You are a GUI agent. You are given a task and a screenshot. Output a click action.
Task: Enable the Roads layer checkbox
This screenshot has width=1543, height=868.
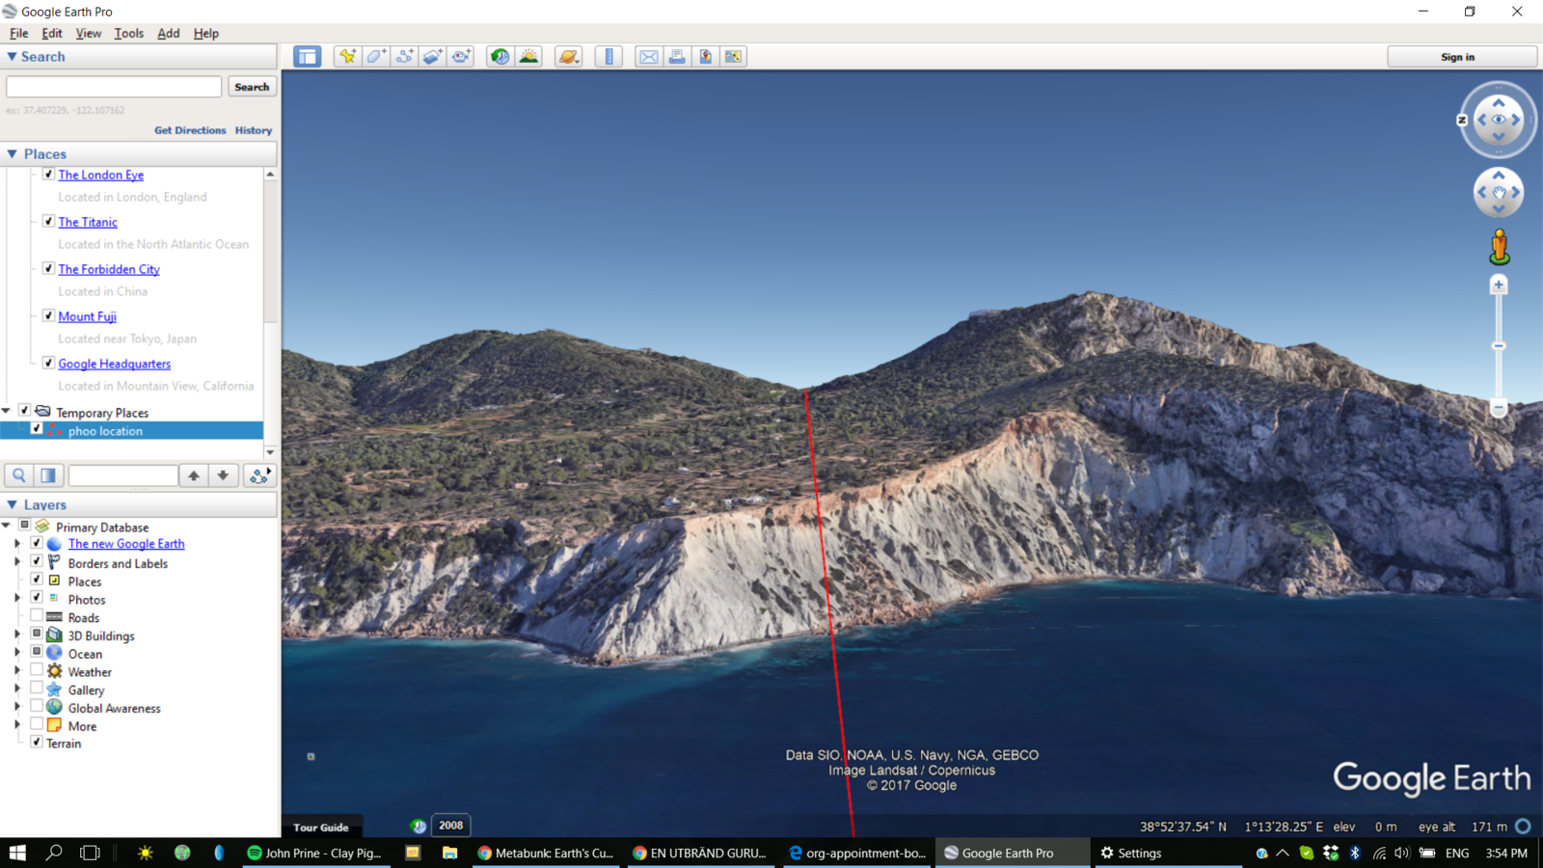point(37,617)
